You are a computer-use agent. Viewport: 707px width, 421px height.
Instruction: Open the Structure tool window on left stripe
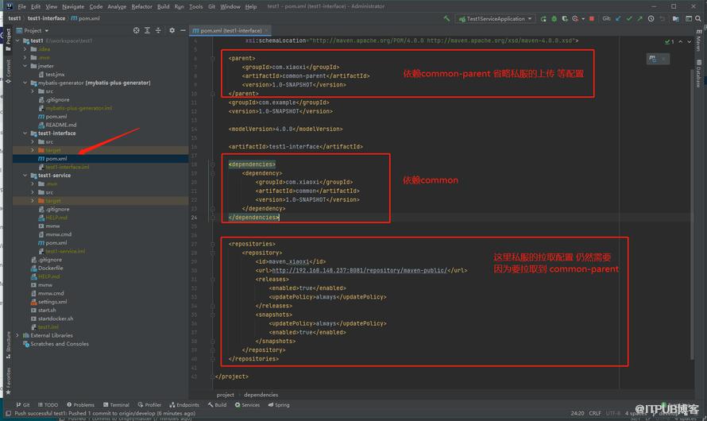(x=8, y=345)
